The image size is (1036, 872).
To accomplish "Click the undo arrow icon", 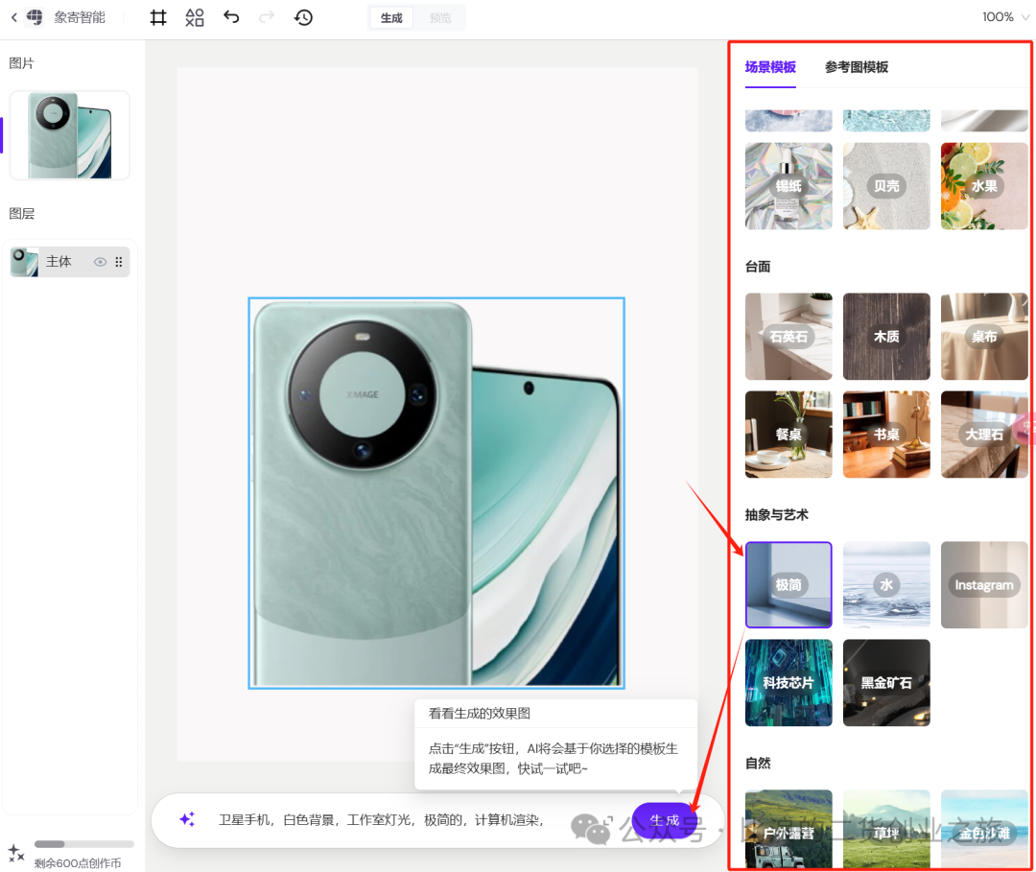I will [x=231, y=17].
